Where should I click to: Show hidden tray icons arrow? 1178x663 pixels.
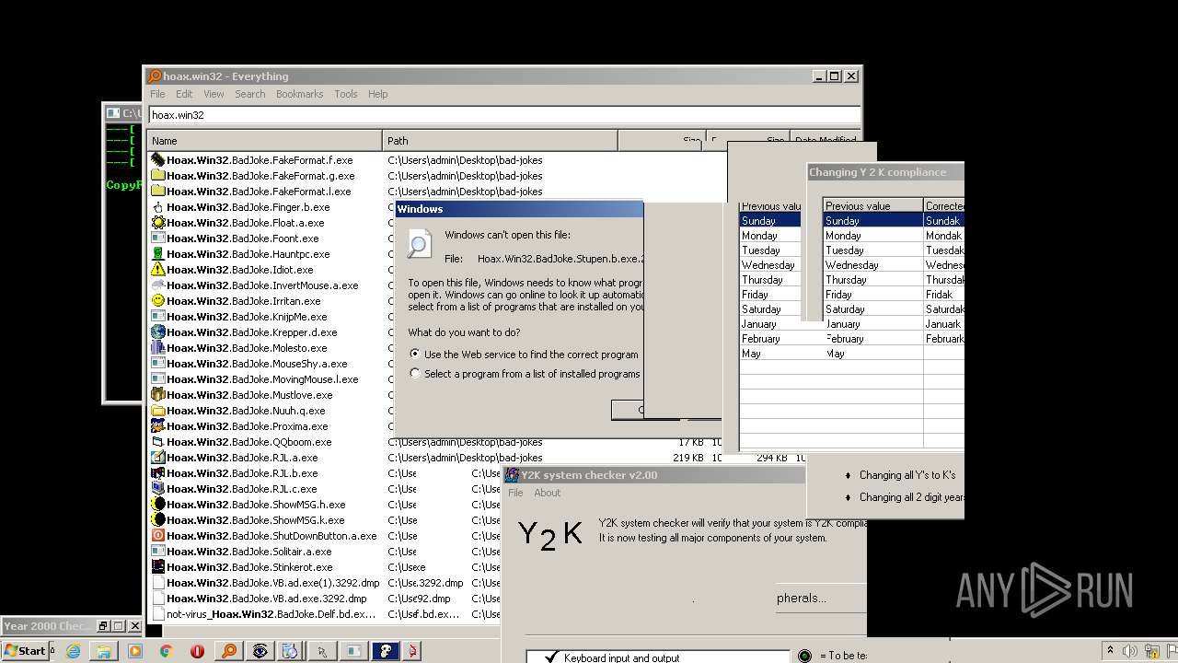point(1110,651)
